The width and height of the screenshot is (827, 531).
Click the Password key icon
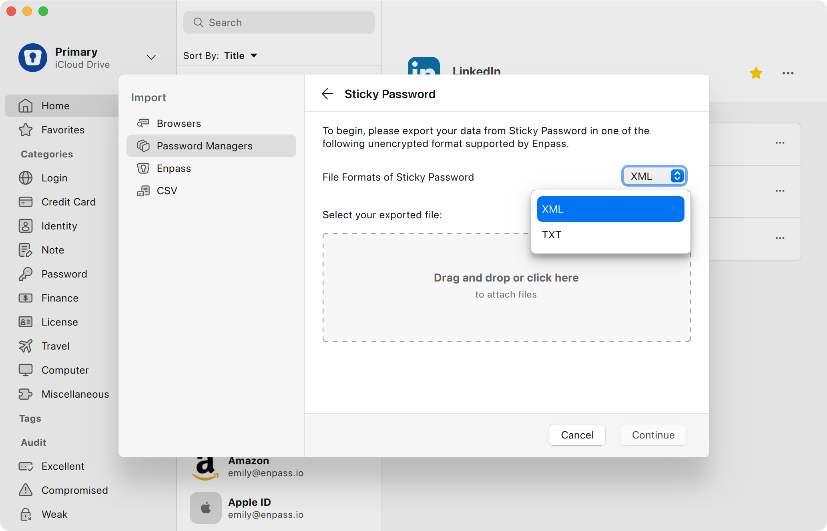(26, 274)
